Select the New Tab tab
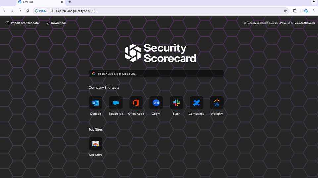This screenshot has width=318, height=178. tap(40, 2)
